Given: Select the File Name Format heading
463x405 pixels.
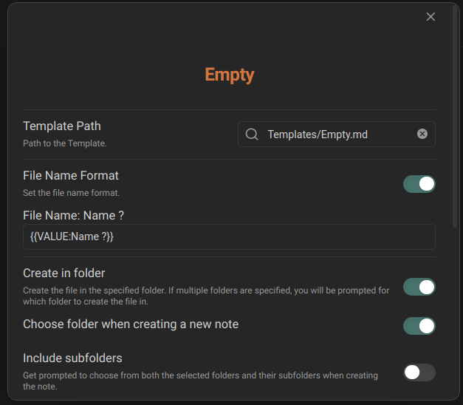Looking at the screenshot, I should pyautogui.click(x=71, y=176).
